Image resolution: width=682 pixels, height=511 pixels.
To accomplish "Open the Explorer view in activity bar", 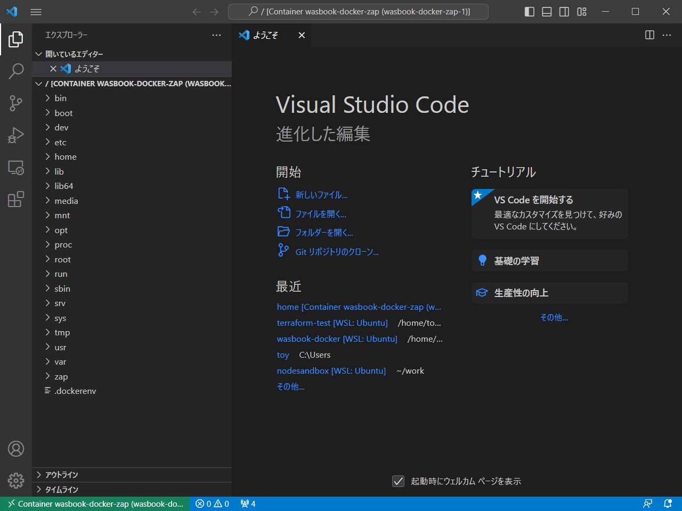I will coord(16,39).
